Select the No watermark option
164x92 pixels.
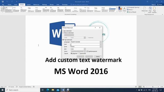coord(63,31)
